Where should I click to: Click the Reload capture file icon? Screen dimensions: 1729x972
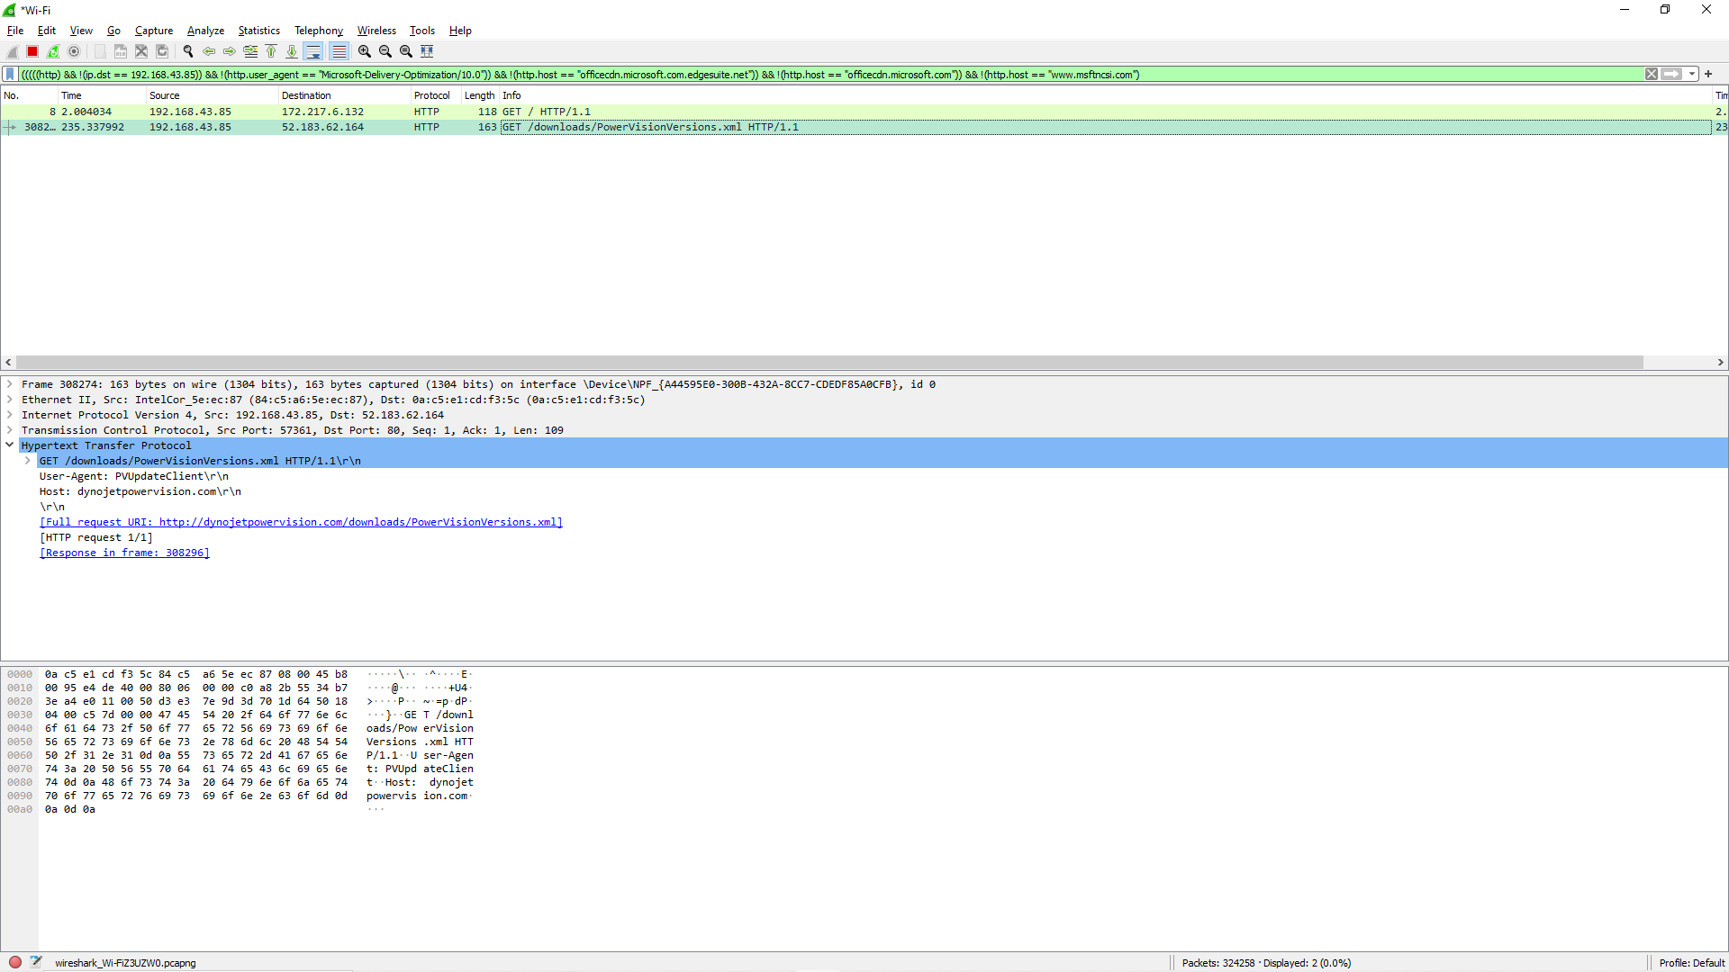162,51
